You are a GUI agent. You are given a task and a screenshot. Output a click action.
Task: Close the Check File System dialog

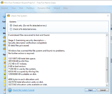tap(108, 16)
